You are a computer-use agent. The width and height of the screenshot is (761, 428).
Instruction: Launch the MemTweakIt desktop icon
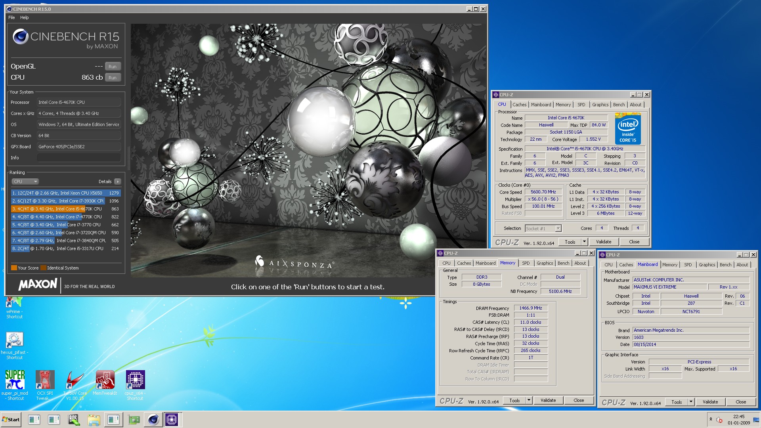pos(105,383)
